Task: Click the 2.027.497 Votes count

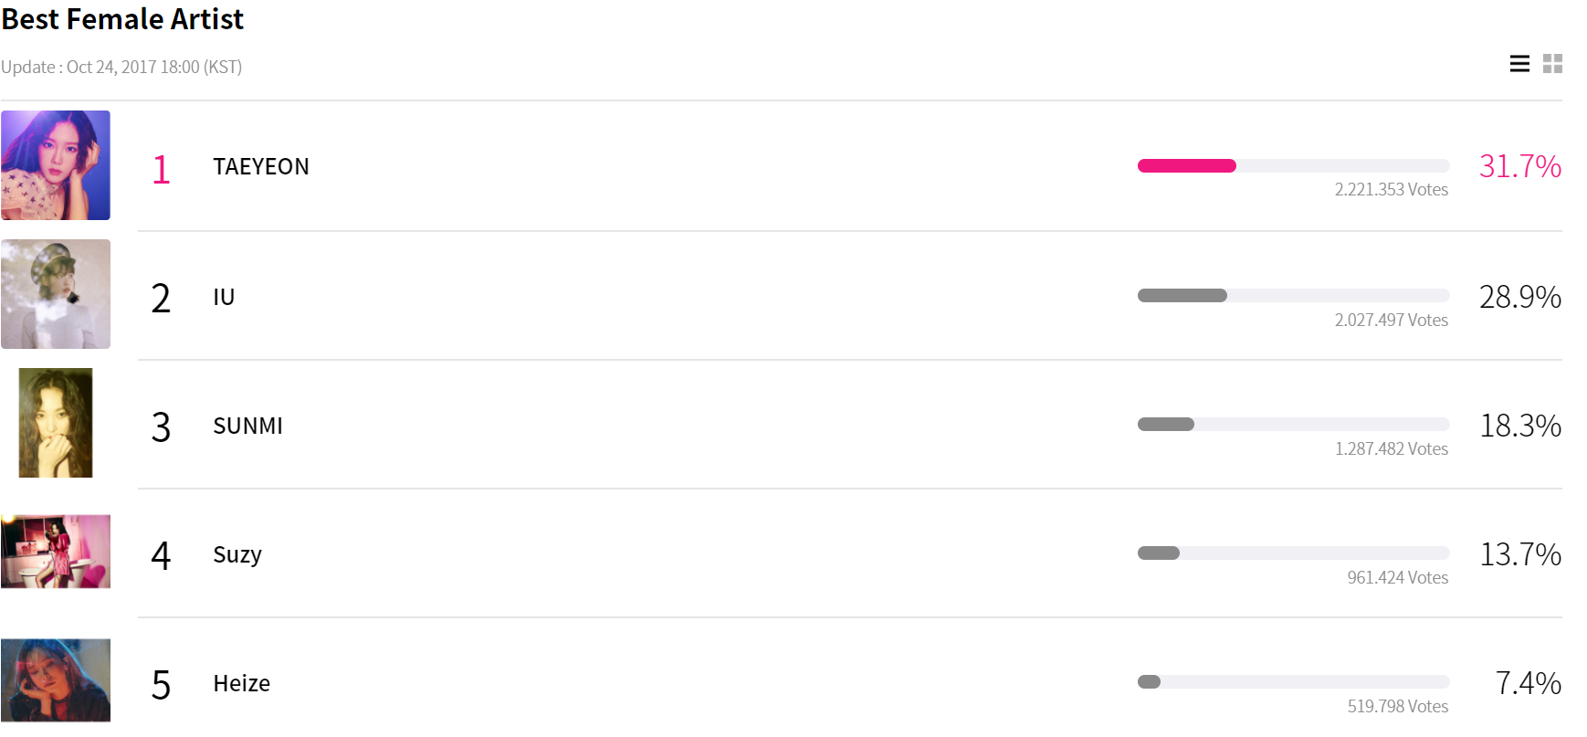Action: point(1391,320)
